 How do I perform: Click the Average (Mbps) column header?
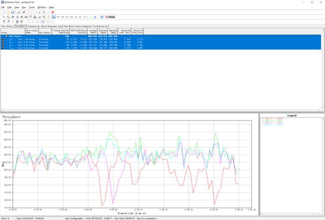pyautogui.click(x=92, y=31)
